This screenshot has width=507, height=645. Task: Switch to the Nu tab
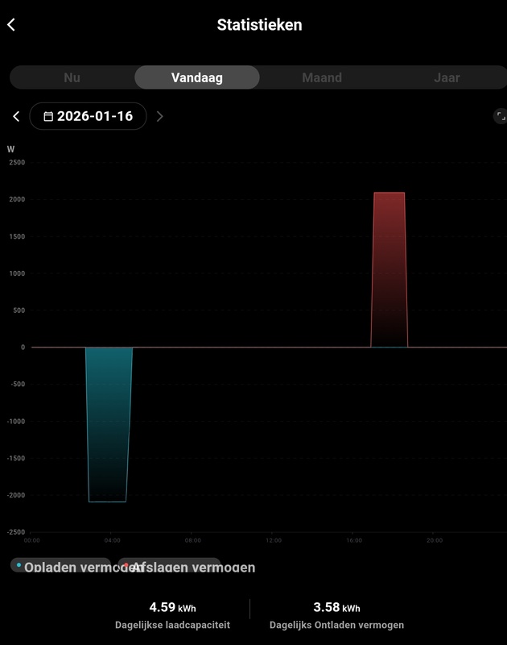coord(72,77)
